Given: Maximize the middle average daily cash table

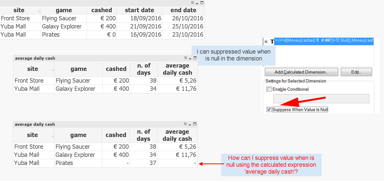Looking at the screenshot, I should point(195,58).
